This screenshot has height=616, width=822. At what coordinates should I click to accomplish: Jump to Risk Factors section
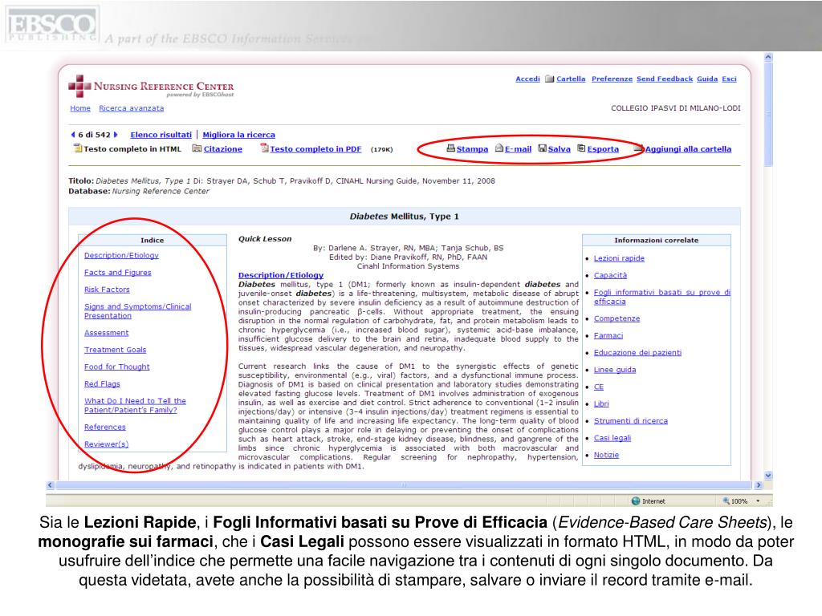[107, 289]
